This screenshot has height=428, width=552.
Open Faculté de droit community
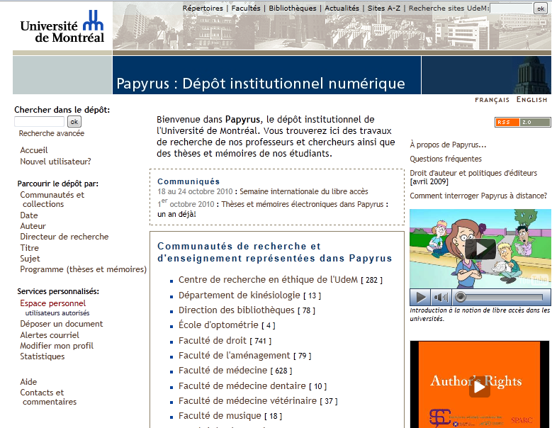point(213,340)
